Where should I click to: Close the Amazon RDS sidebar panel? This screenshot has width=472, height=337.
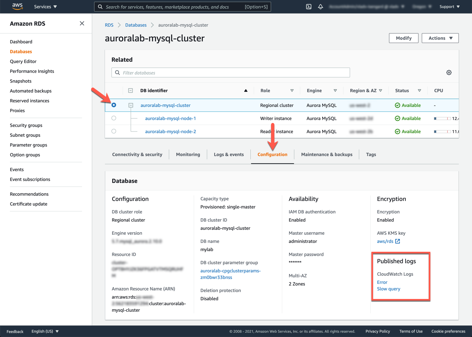[x=82, y=24]
